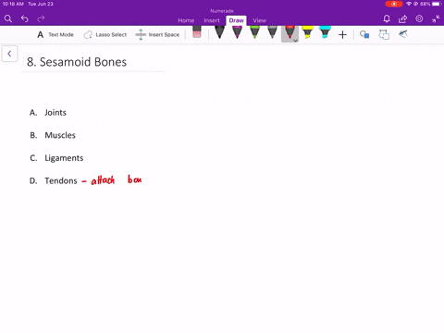This screenshot has height=333, width=444.
Task: Open the shapes tool
Action: pyautogui.click(x=364, y=34)
